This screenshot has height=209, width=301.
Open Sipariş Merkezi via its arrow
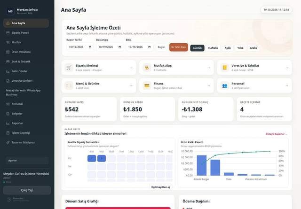[131, 68]
